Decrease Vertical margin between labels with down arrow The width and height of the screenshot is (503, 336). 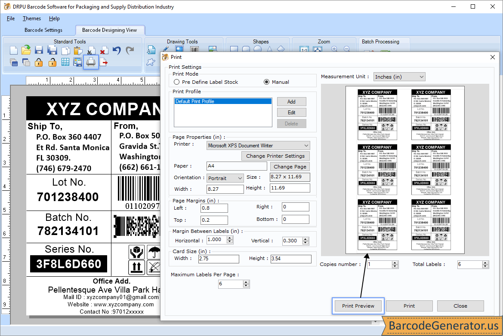(306, 242)
